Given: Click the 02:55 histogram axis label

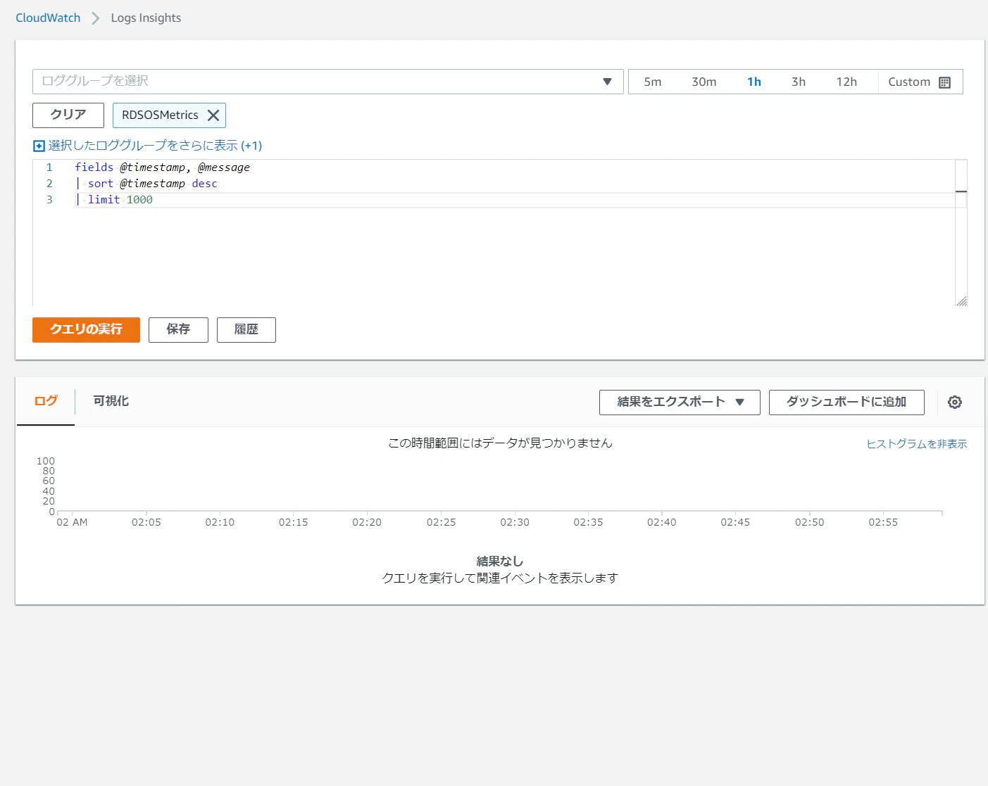Looking at the screenshot, I should tap(883, 523).
